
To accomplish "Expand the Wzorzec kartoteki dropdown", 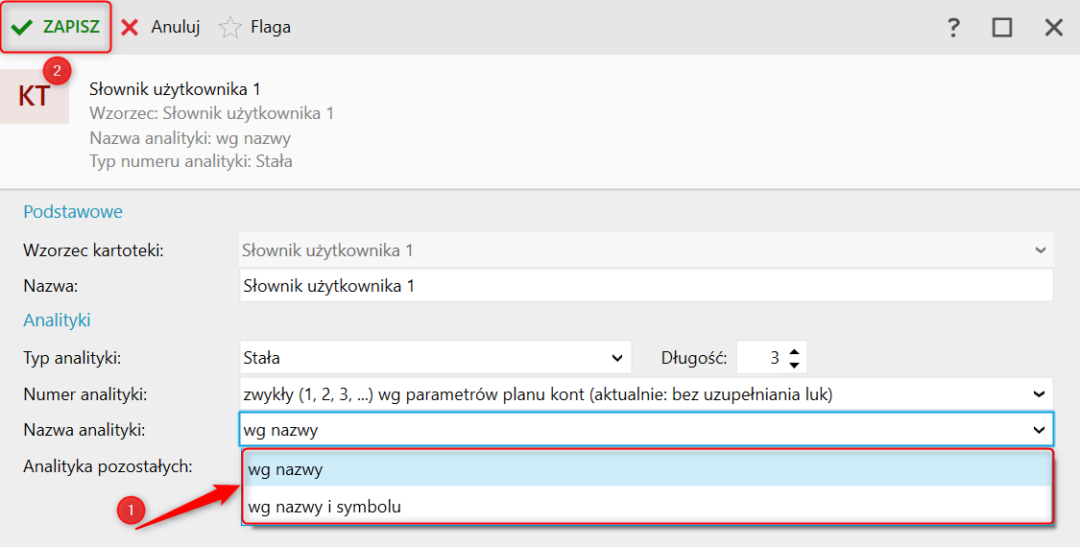I will 1041,250.
